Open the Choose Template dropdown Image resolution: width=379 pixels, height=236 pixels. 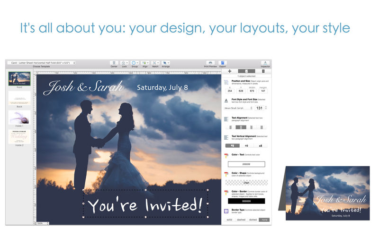pos(41,63)
